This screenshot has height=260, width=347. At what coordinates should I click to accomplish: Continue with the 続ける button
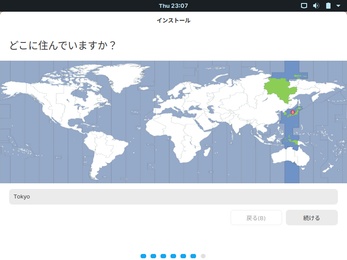311,218
